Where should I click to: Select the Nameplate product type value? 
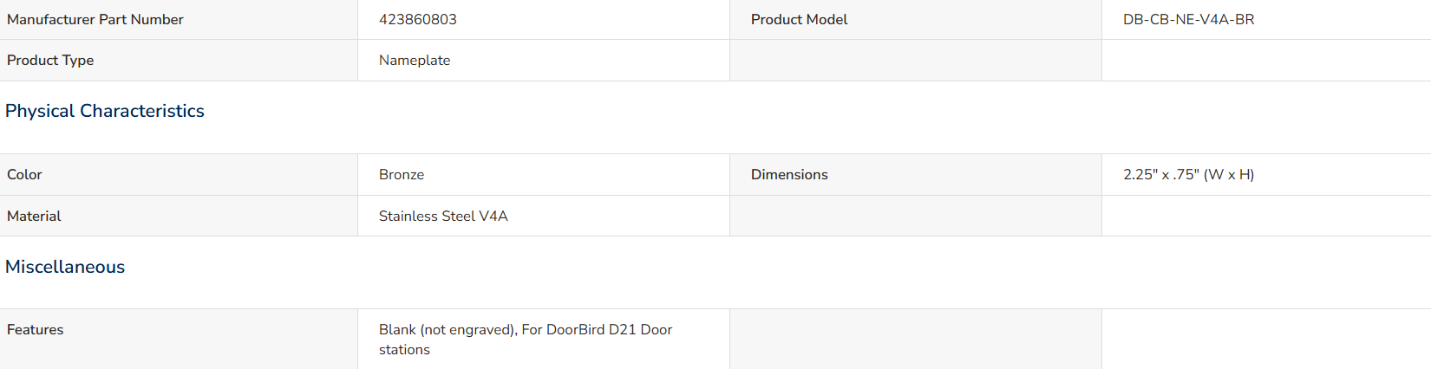(415, 60)
